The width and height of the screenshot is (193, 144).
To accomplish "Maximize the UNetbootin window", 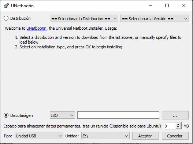I will pyautogui.click(x=167, y=5).
